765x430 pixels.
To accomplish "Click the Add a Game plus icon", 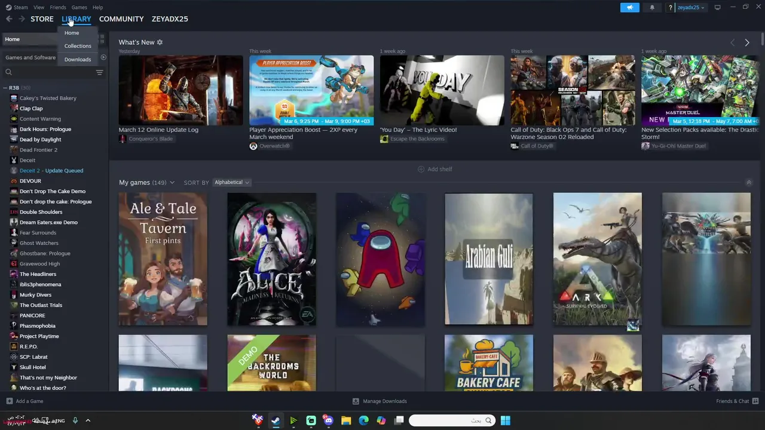I will tap(9, 401).
